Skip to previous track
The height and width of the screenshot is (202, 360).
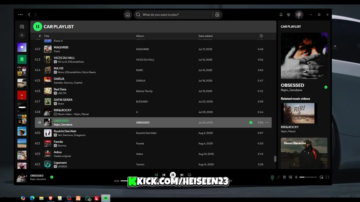pos(164,175)
